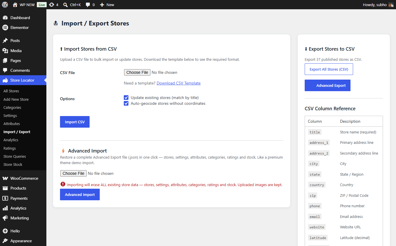
Task: Click the Live status badge
Action: point(42,5)
